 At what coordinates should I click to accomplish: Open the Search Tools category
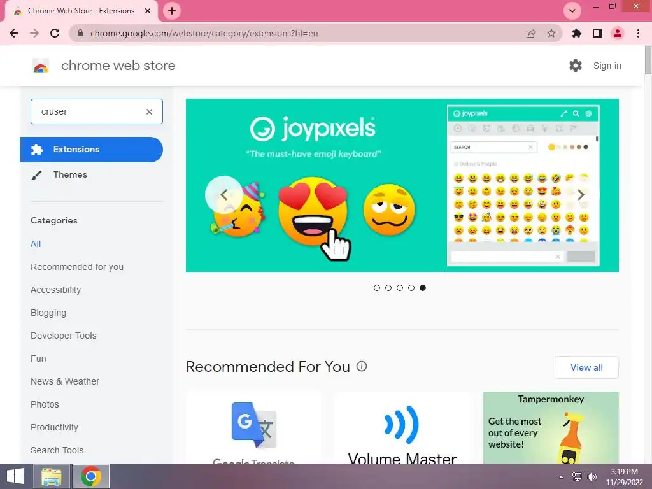pos(57,450)
